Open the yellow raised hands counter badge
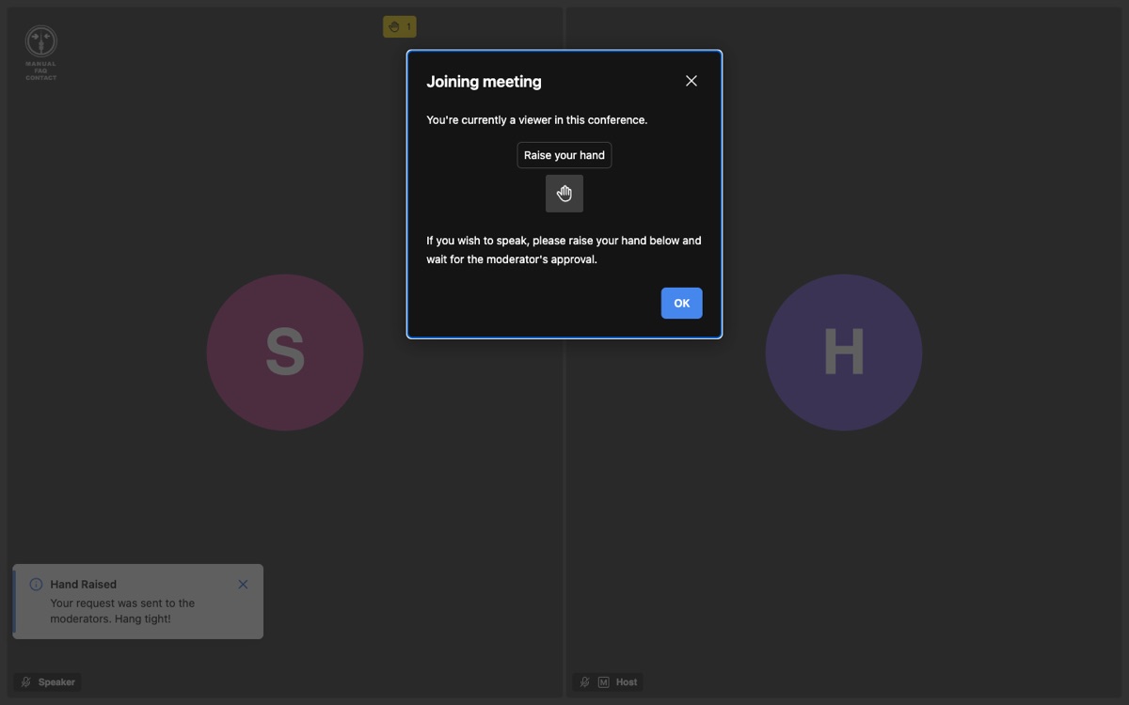This screenshot has height=705, width=1129. click(400, 26)
